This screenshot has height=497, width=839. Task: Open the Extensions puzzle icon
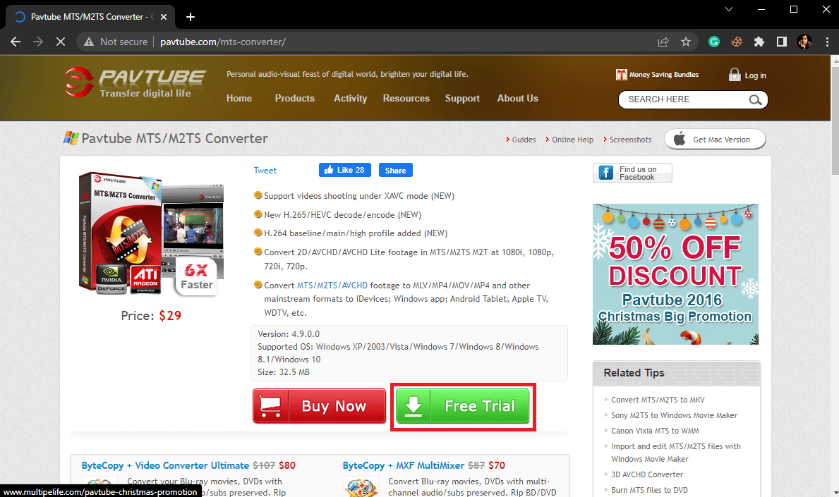pos(759,42)
